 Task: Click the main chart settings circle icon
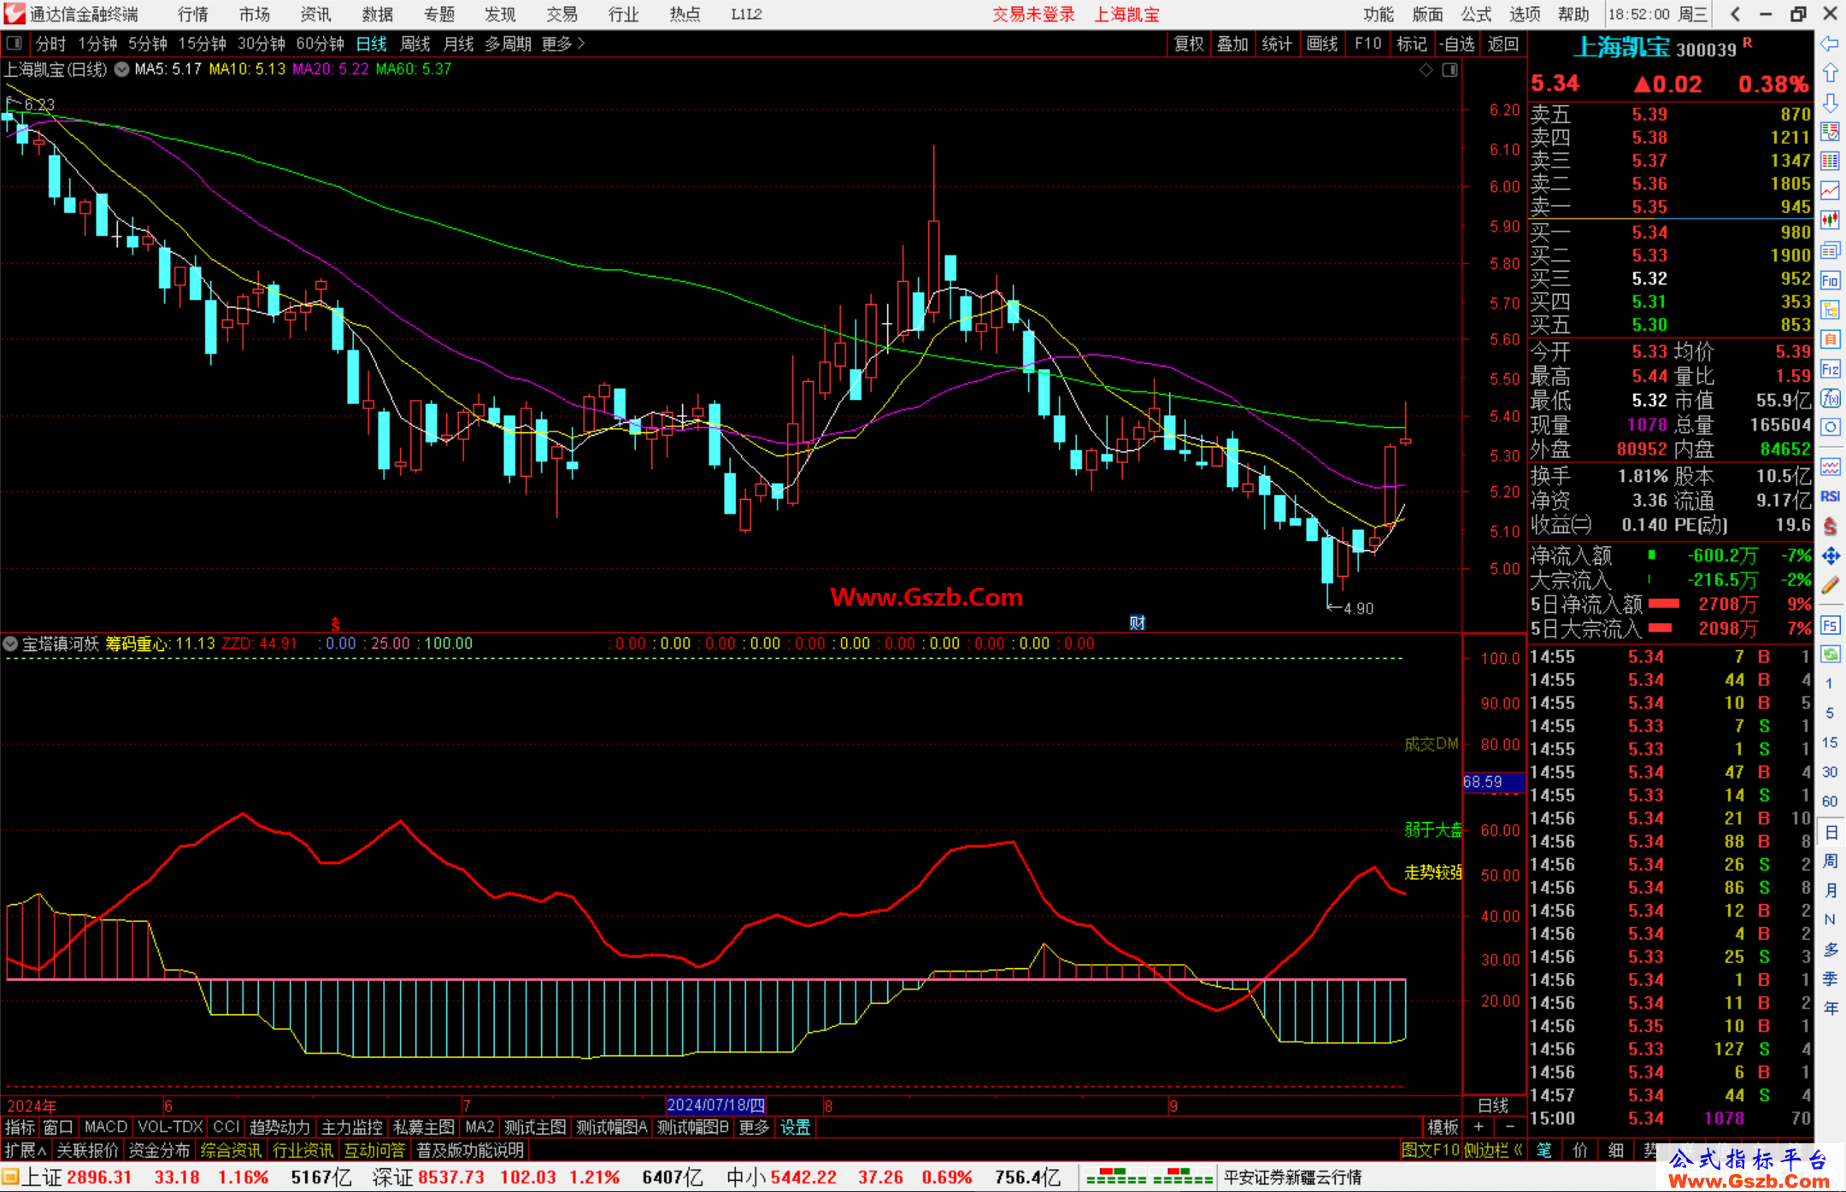(121, 69)
